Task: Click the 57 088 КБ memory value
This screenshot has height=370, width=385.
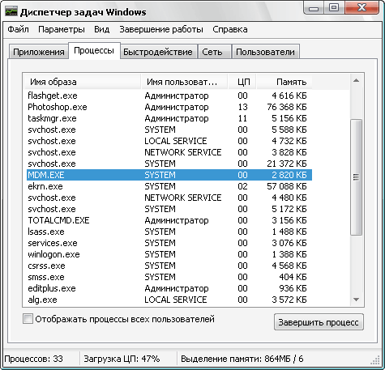Action: pos(287,186)
